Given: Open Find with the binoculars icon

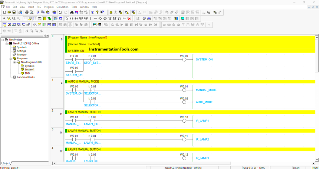Looking at the screenshot, I should click(72, 12).
